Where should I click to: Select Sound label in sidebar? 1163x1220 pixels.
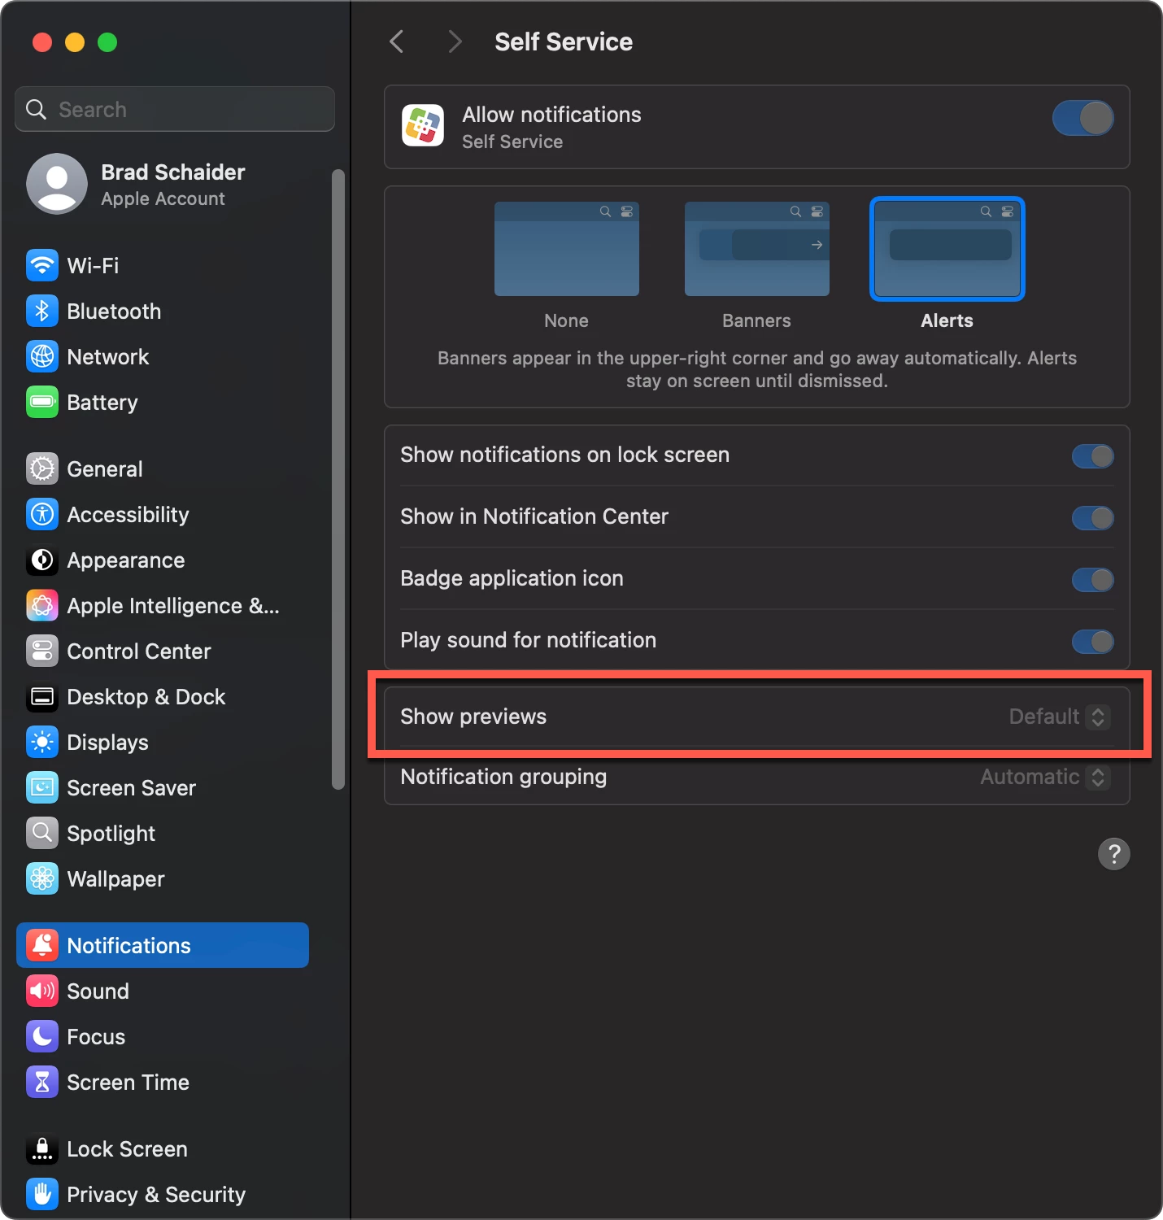tap(98, 991)
